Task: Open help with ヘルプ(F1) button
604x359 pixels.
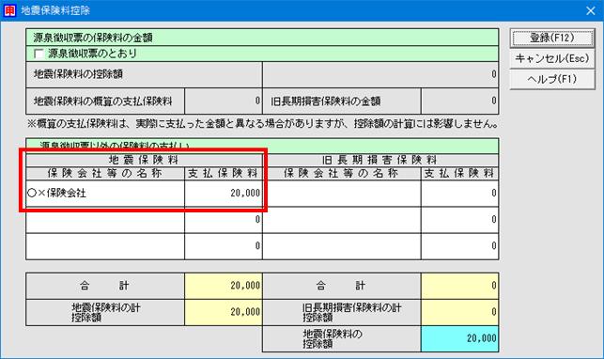Action: 552,79
